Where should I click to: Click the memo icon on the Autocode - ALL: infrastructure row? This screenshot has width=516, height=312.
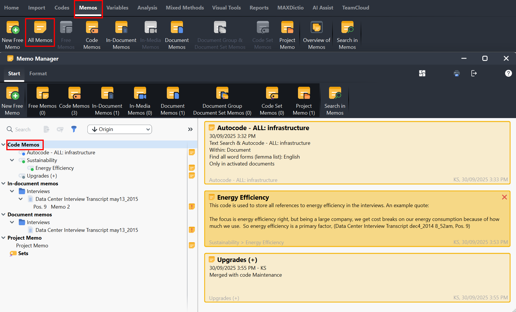[192, 152]
